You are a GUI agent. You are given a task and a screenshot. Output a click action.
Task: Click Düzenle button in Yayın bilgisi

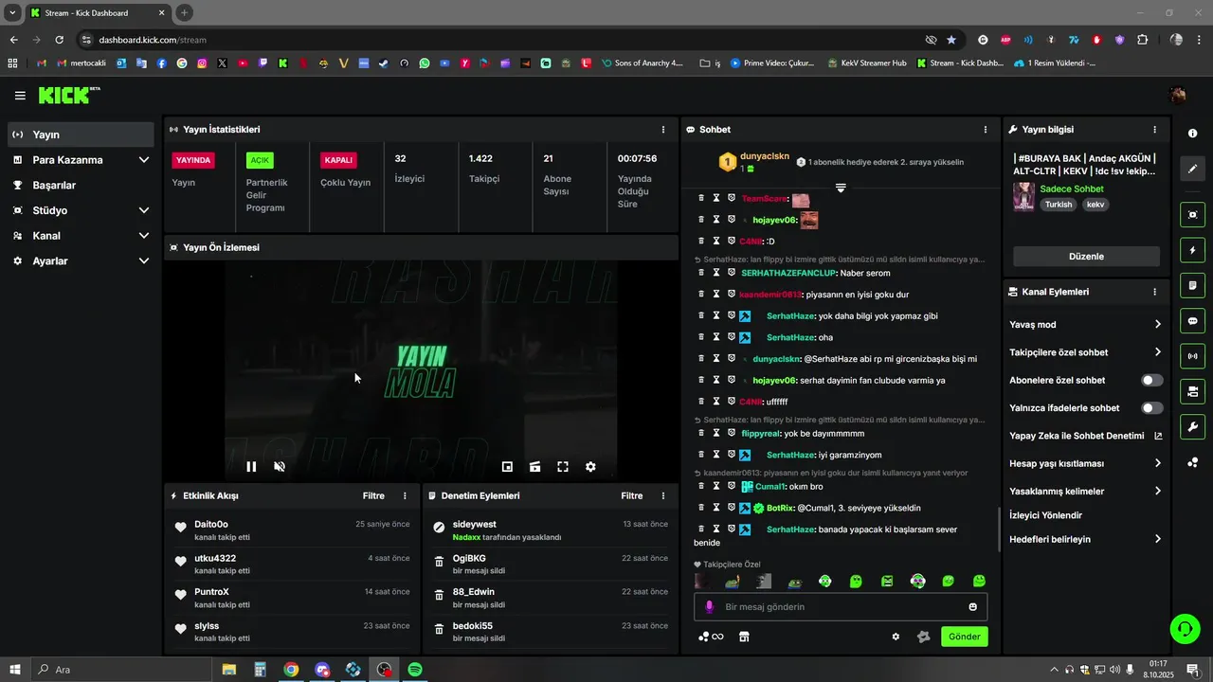click(1086, 256)
